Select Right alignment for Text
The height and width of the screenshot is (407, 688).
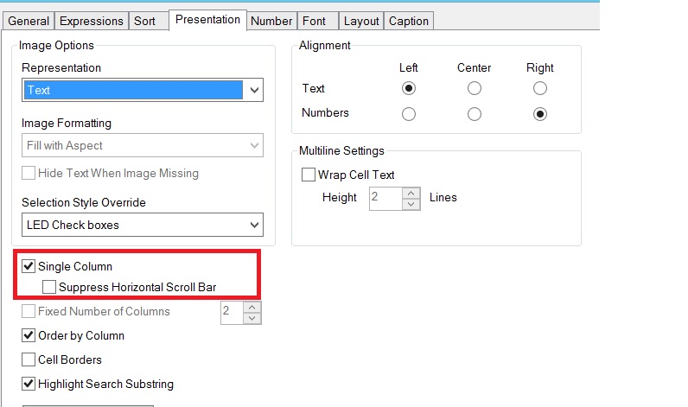540,89
